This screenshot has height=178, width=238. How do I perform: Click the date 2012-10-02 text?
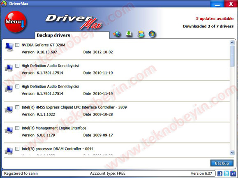point(103,52)
